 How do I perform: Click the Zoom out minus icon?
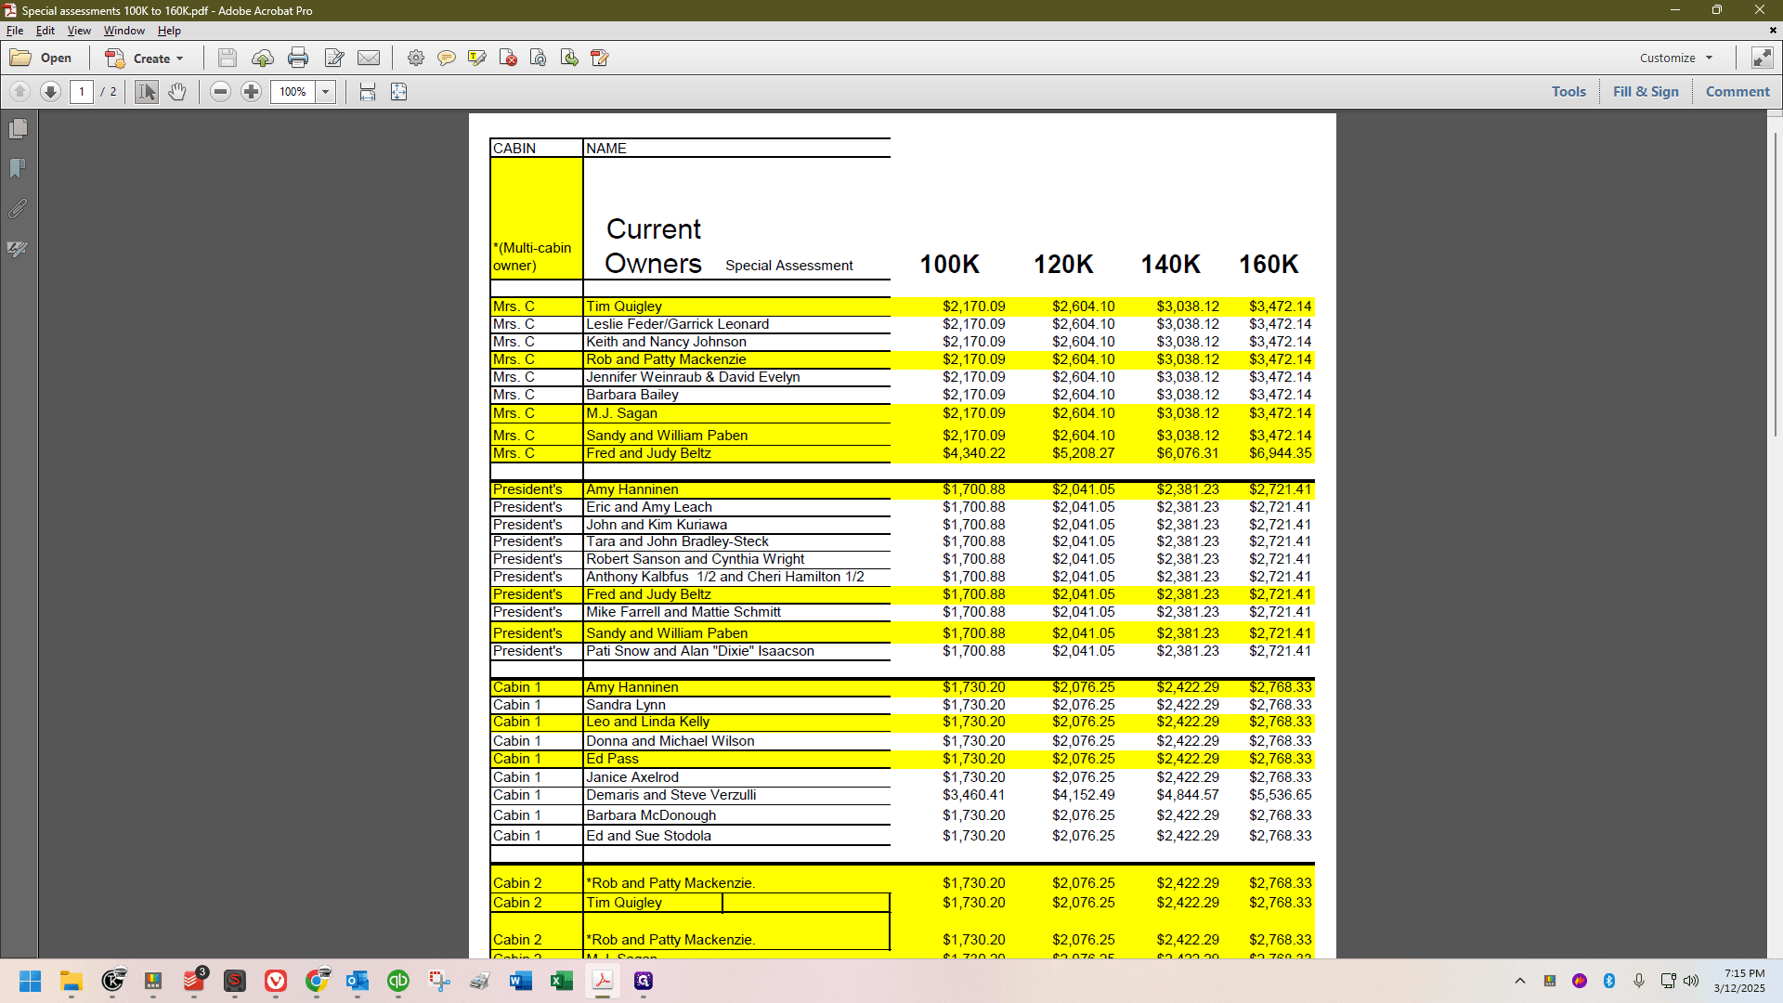220,92
